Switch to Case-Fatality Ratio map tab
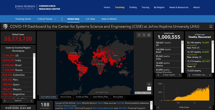This screenshot has width=215, height=110. 101,97
